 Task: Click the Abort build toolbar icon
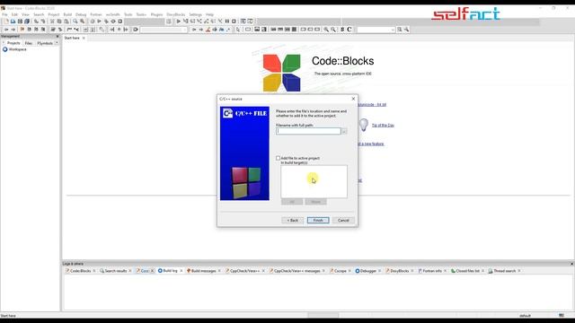pyautogui.click(x=120, y=22)
